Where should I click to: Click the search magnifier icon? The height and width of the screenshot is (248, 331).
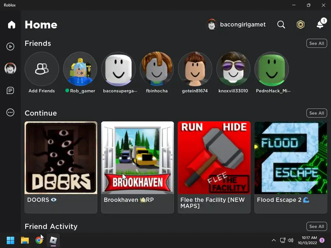point(281,25)
